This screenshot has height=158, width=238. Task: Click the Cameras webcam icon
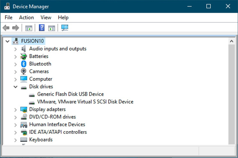pyautogui.click(x=23, y=71)
